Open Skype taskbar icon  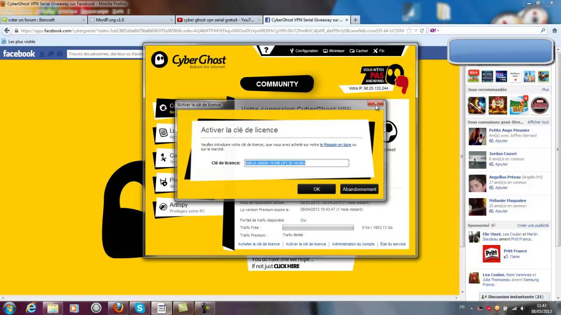click(x=140, y=308)
